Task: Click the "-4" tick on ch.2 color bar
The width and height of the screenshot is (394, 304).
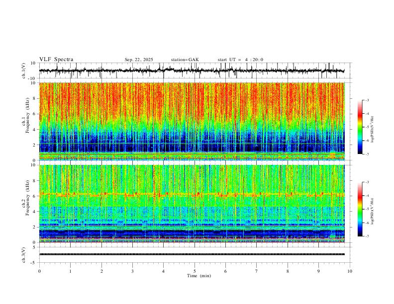Action: (367, 196)
